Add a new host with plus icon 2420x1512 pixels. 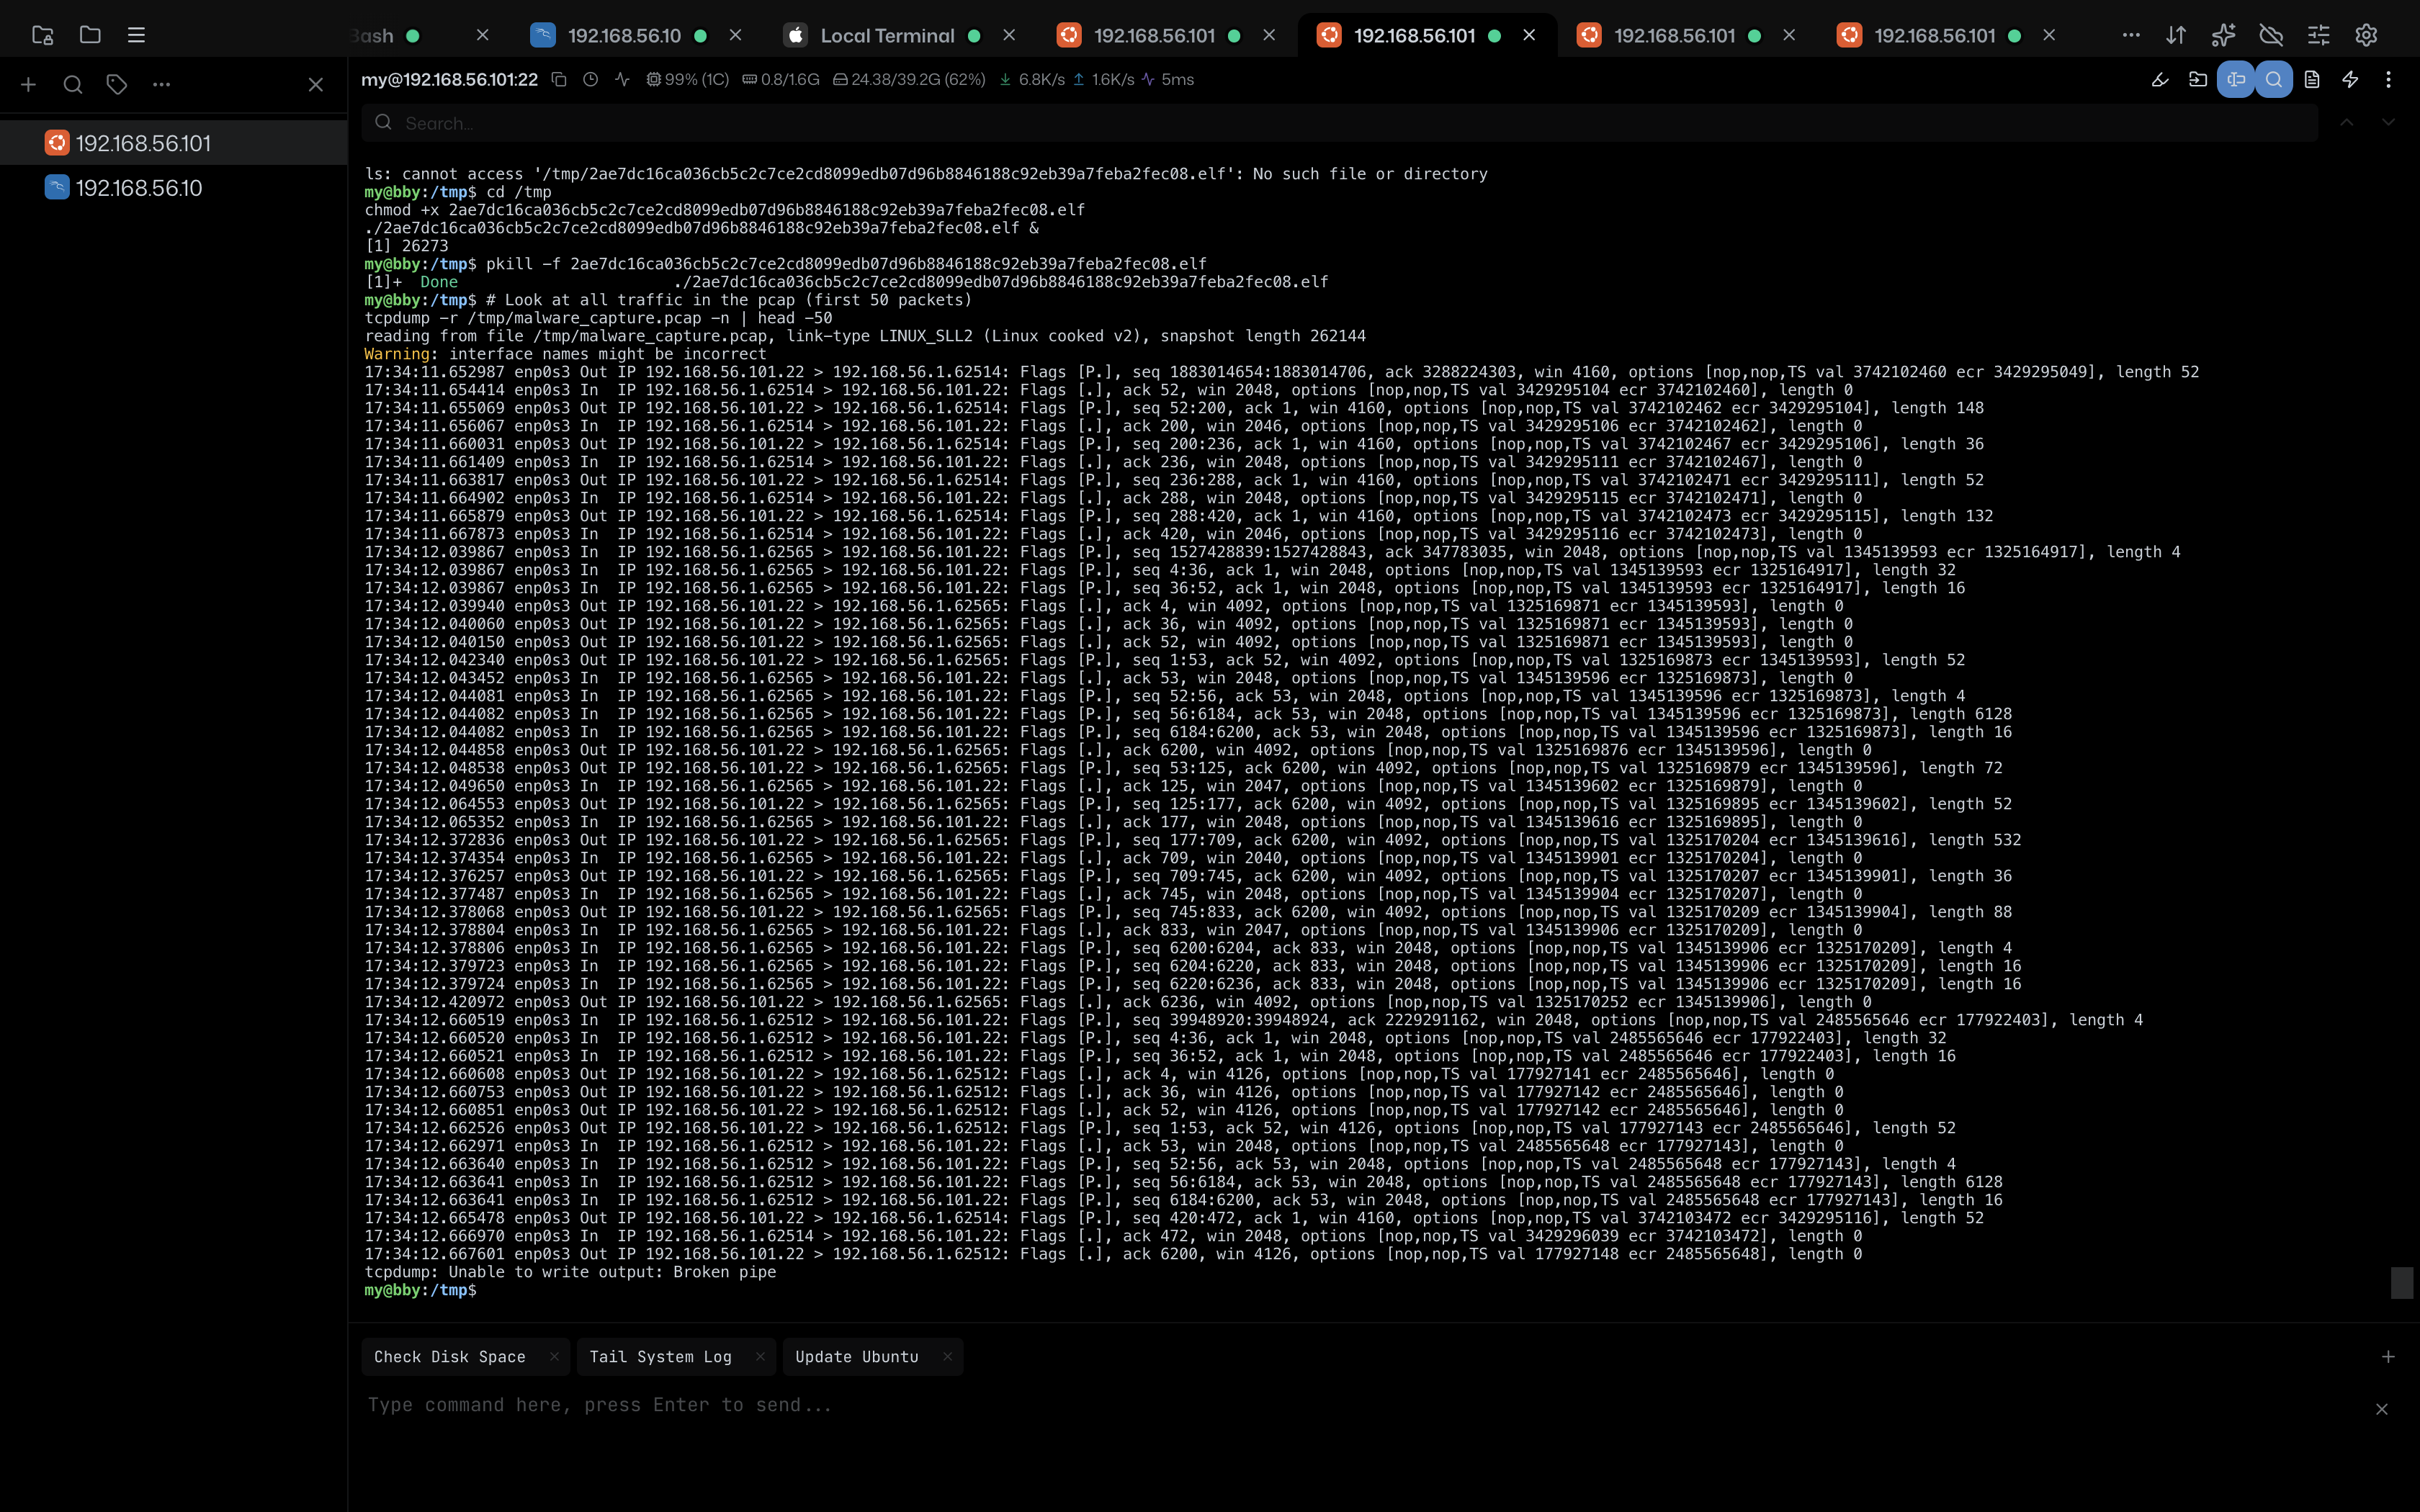point(28,85)
